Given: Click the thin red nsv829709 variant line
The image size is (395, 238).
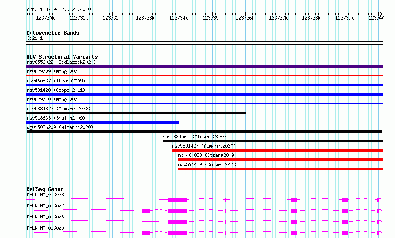Looking at the screenshot, I should (204, 75).
